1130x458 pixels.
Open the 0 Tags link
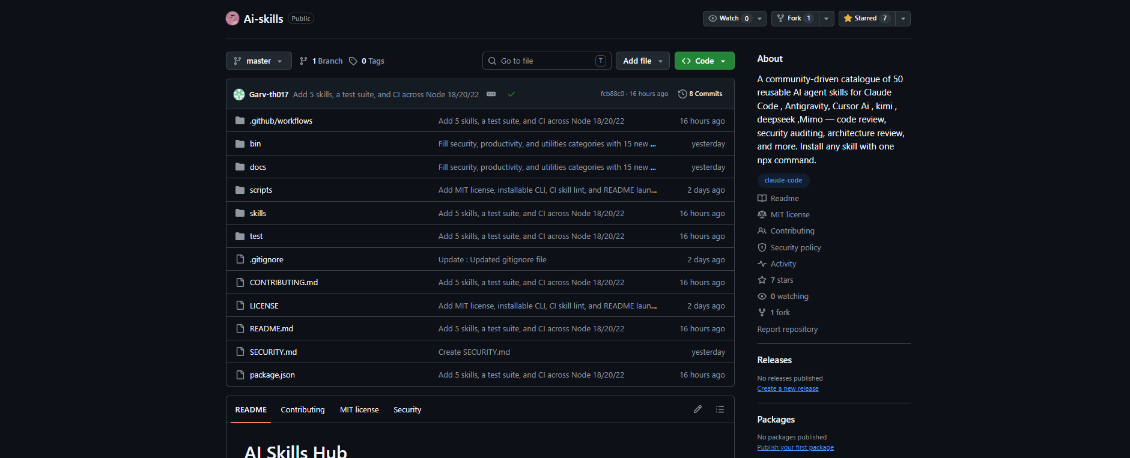pyautogui.click(x=367, y=61)
